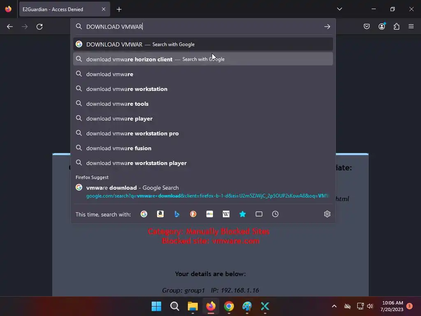Select the E2Guardian - Access Denied tab
Image resolution: width=421 pixels, height=316 pixels.
[65, 9]
